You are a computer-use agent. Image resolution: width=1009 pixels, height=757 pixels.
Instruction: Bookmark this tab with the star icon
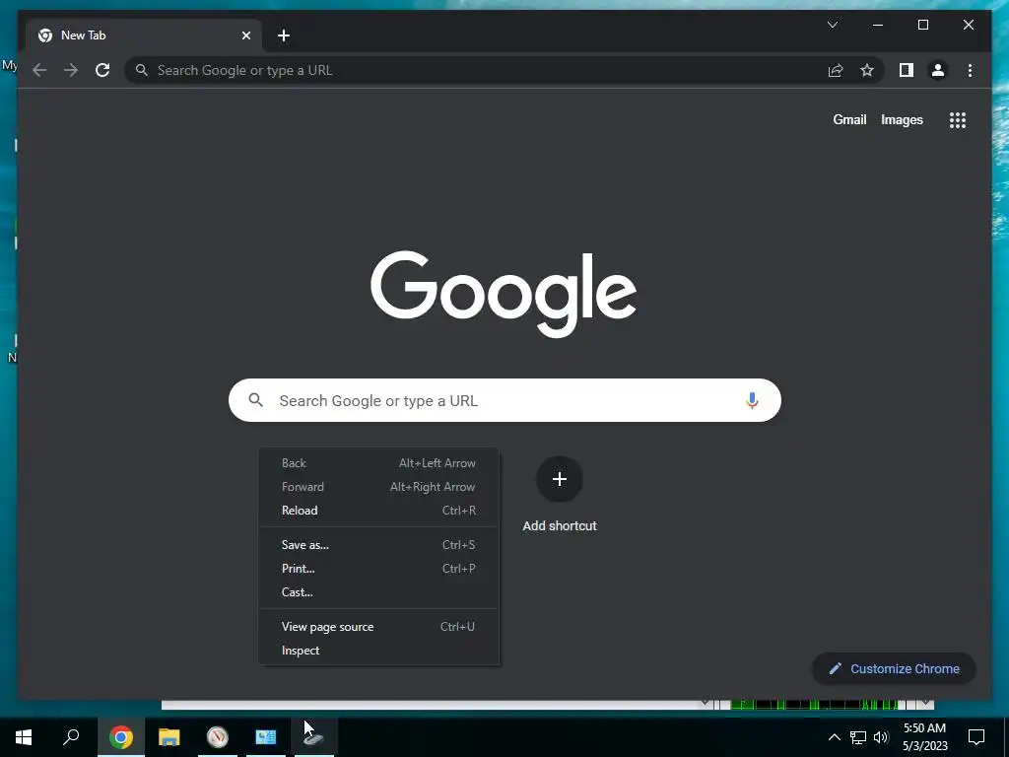(x=867, y=70)
